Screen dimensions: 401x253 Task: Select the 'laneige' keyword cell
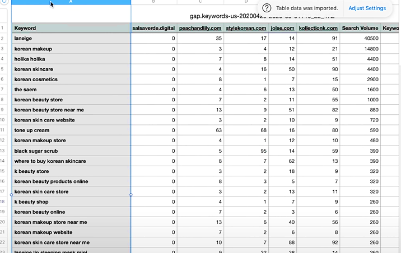tap(71, 38)
